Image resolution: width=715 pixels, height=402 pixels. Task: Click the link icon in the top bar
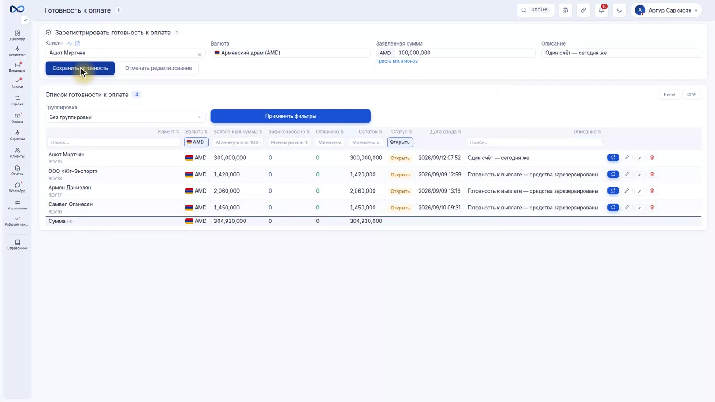(583, 10)
